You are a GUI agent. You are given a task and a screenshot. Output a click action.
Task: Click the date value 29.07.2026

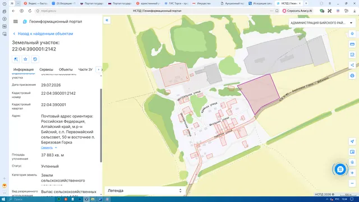(51, 85)
